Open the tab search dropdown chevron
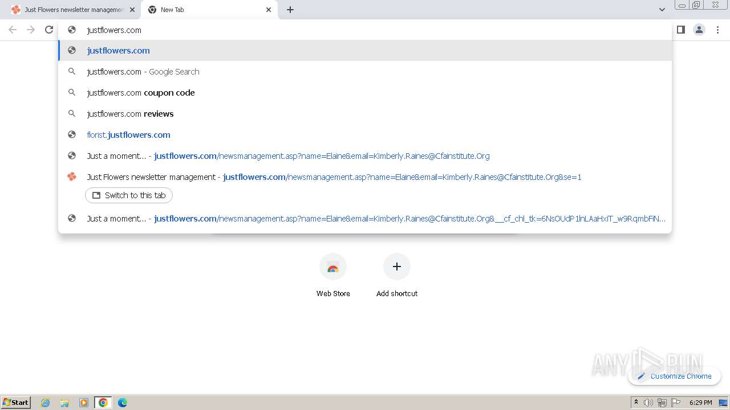Screen dimensions: 730x410 click(x=662, y=10)
